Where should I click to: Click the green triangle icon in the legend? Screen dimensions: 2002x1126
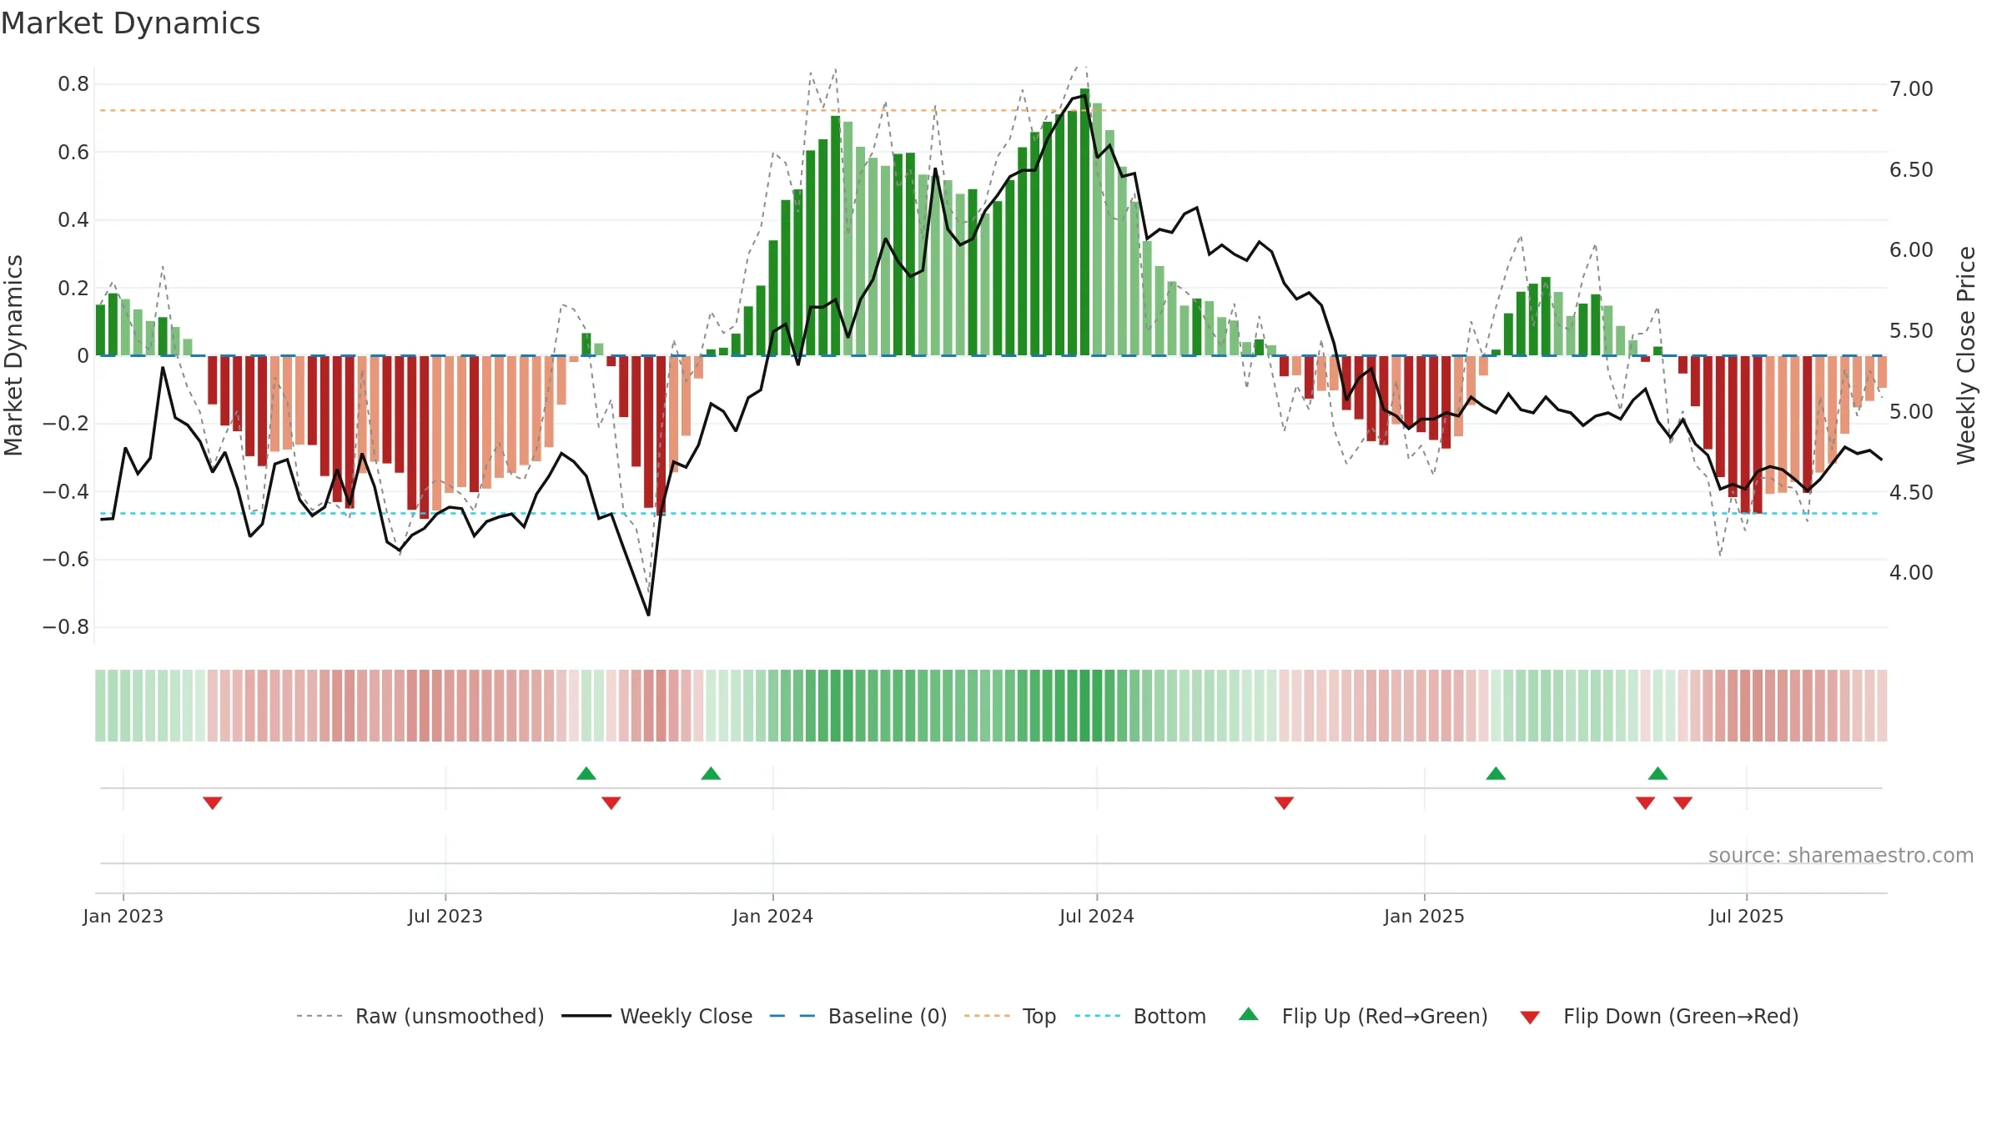1249,1014
